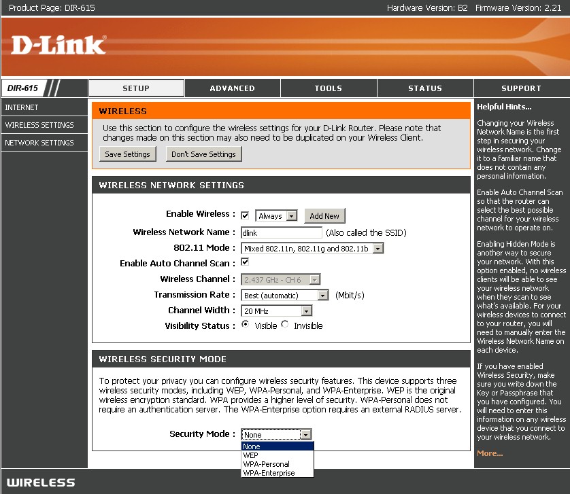Viewport: 570px width, 494px height.
Task: Choose WPA-Personal in Security Mode list
Action: (x=278, y=464)
